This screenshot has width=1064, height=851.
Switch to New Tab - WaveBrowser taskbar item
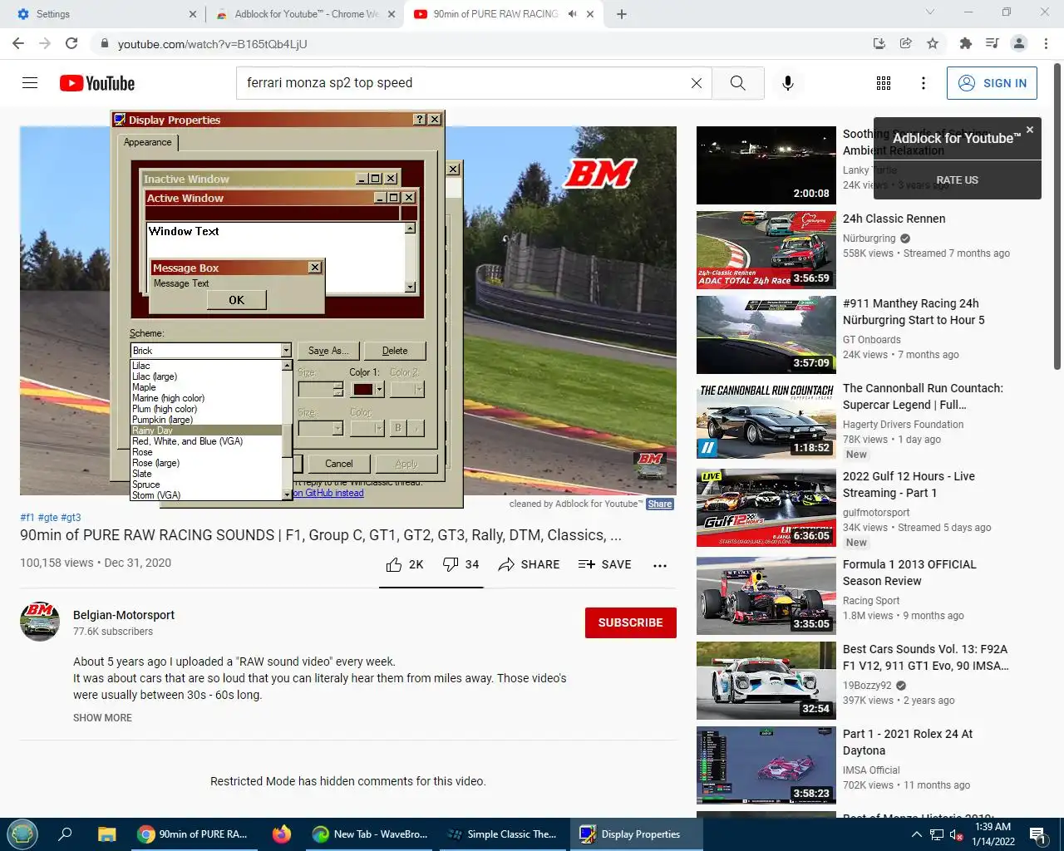coord(370,834)
